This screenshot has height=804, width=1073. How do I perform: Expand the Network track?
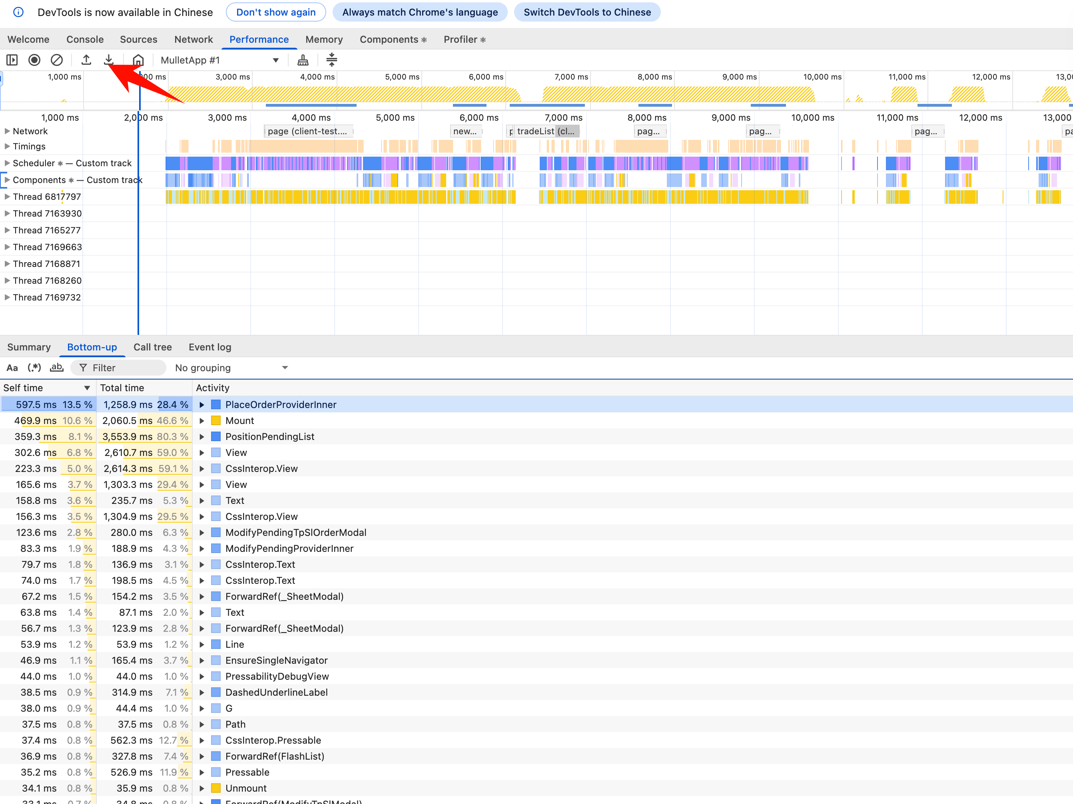tap(7, 131)
